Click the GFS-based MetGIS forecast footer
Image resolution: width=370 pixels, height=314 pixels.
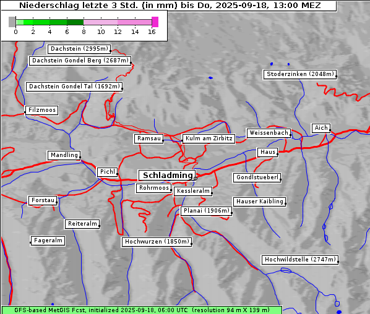[x=142, y=310]
